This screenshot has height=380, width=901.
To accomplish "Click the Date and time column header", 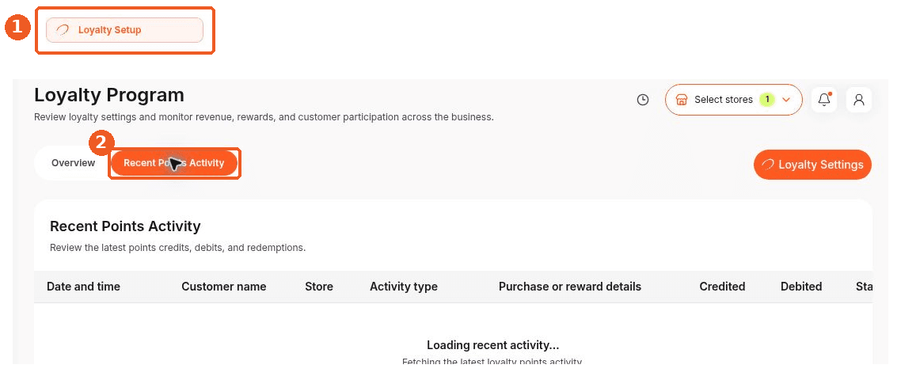I will coord(83,287).
